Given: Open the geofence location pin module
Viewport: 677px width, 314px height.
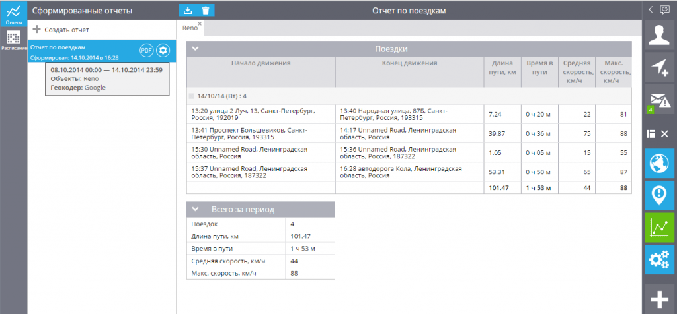Looking at the screenshot, I should (659, 195).
